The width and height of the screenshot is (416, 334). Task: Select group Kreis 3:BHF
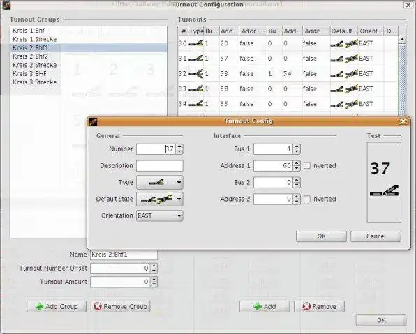pos(89,74)
